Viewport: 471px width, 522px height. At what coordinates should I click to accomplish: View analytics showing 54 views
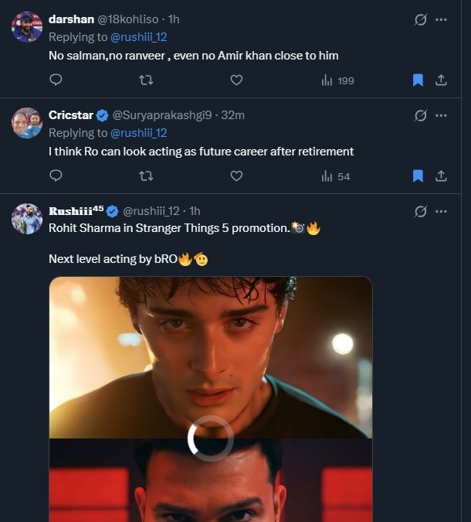[x=336, y=176]
